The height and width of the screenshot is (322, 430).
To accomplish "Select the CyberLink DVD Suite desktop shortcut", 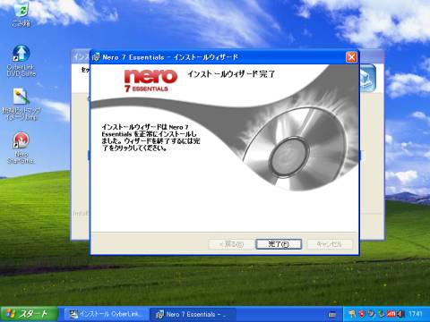I will pos(21,61).
